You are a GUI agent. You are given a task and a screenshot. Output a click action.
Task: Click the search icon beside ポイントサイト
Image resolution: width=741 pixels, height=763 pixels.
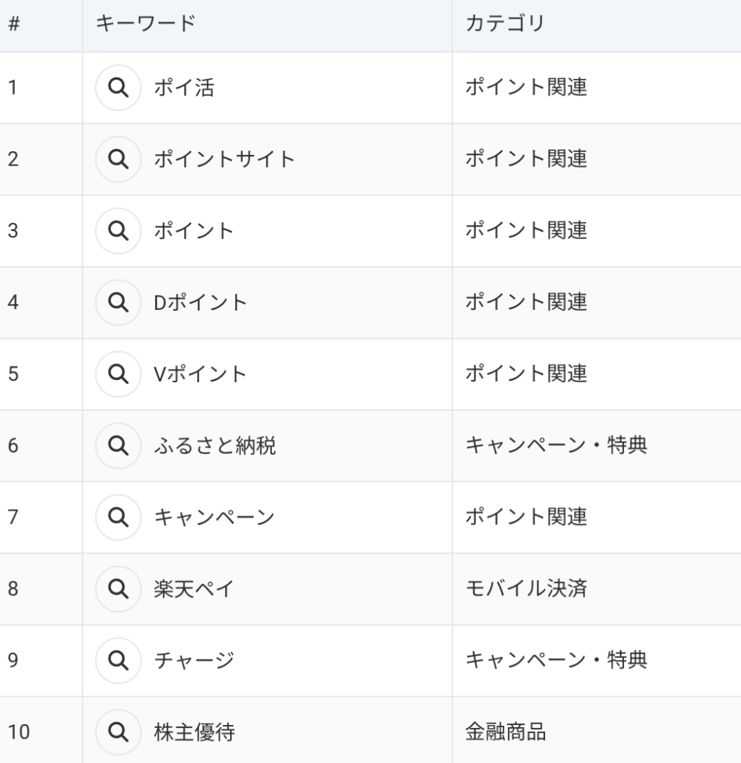(117, 159)
